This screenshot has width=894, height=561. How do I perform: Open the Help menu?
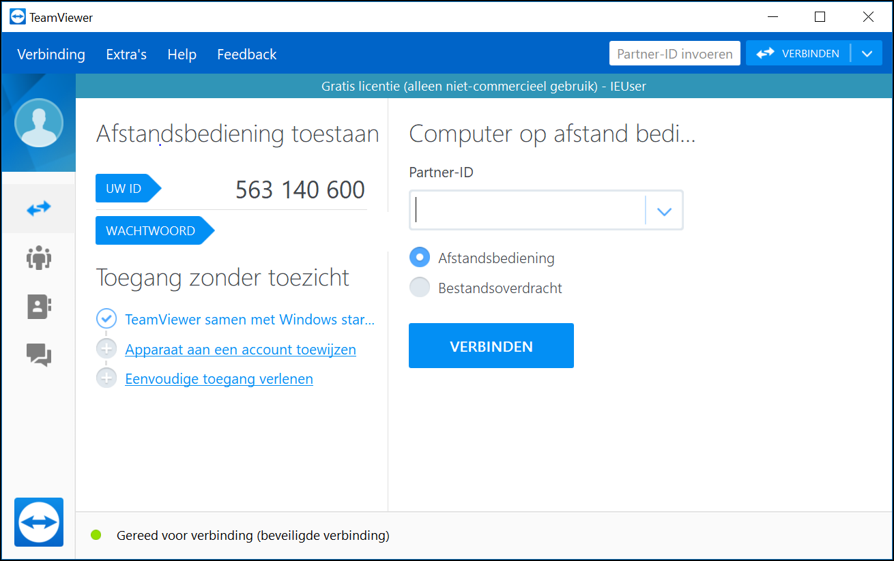[x=182, y=54]
